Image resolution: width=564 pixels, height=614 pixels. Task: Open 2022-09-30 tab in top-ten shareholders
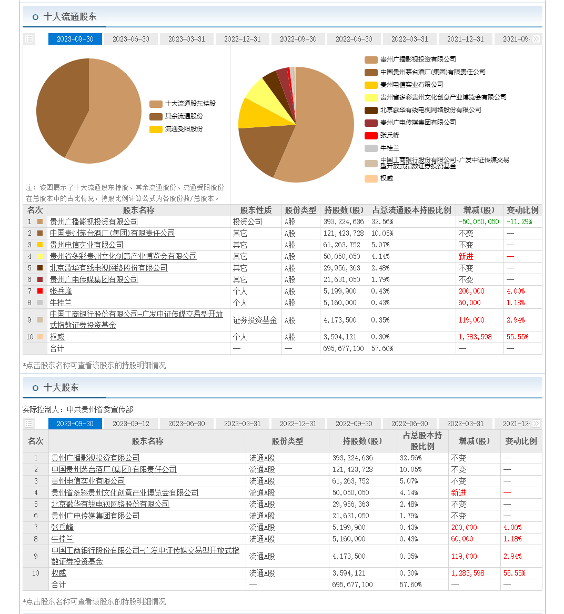354,424
